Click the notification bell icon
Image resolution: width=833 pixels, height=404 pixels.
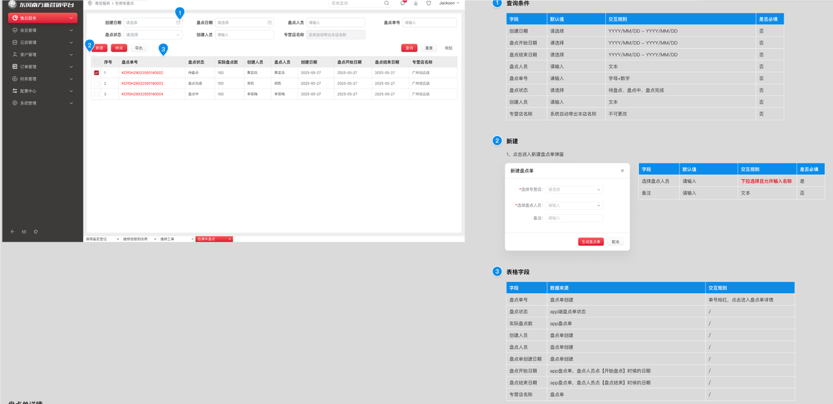pyautogui.click(x=403, y=3)
